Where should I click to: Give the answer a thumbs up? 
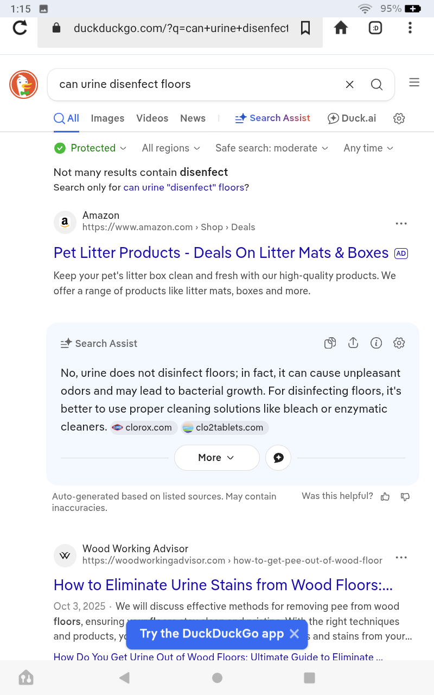[x=385, y=496]
